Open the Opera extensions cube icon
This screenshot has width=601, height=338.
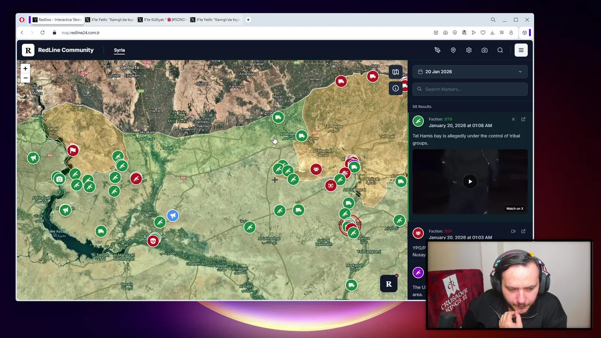524,33
